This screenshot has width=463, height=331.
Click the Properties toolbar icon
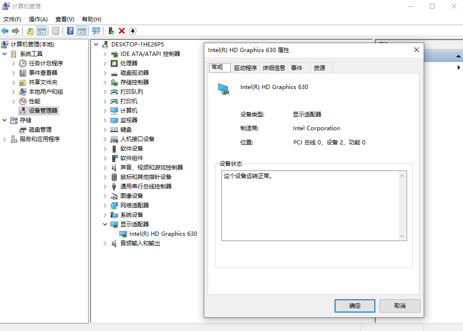(56, 31)
